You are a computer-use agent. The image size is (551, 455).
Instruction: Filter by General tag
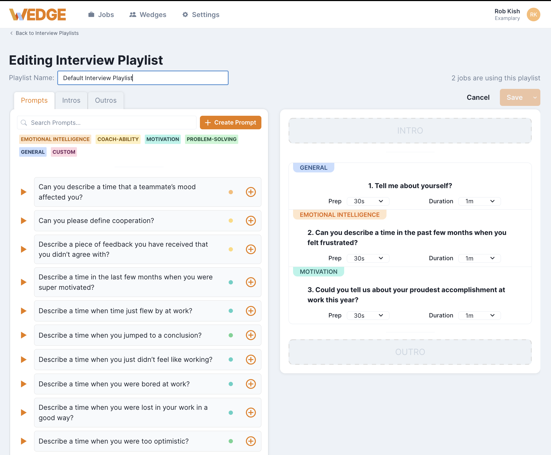click(x=33, y=152)
